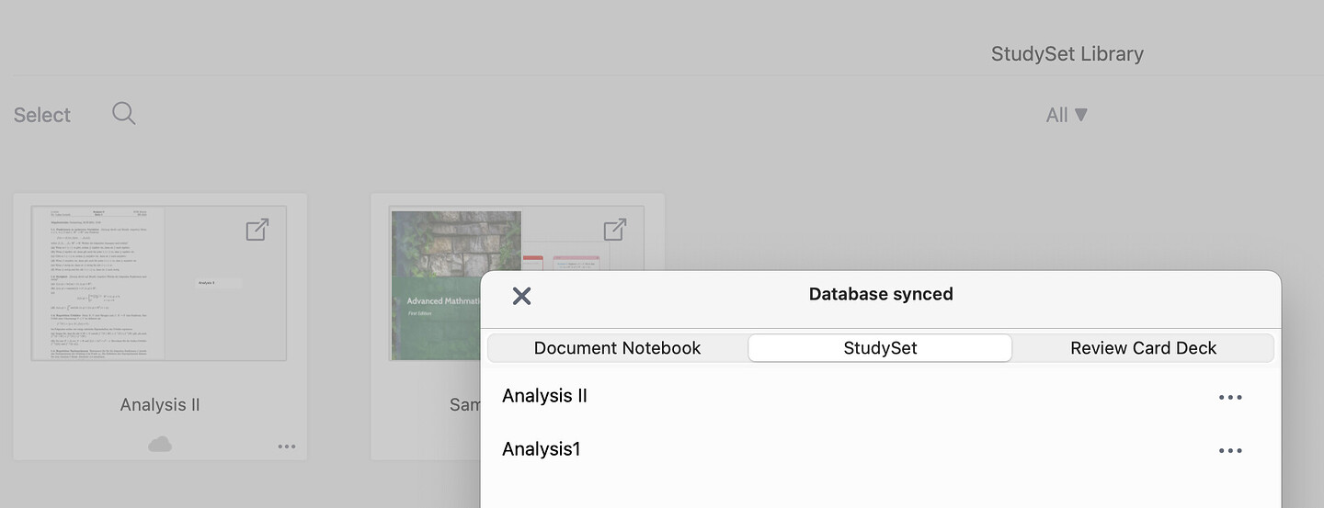
Task: Select the StudySet tab
Action: pos(880,348)
